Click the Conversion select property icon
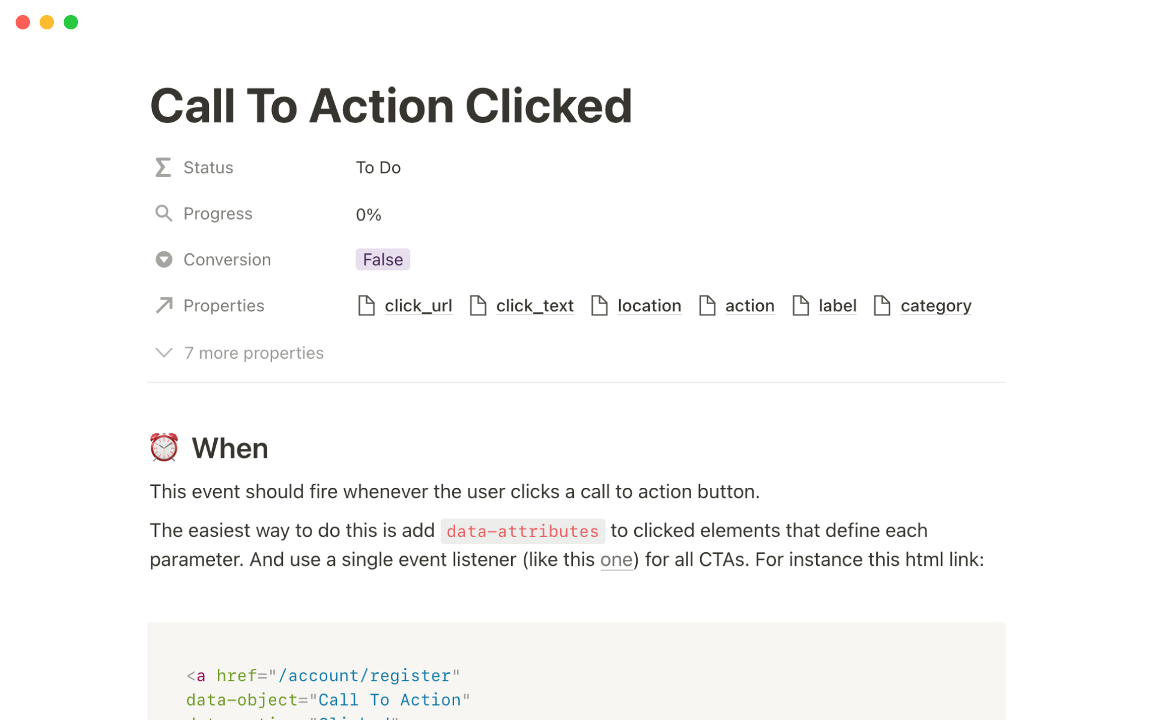 pyautogui.click(x=163, y=259)
